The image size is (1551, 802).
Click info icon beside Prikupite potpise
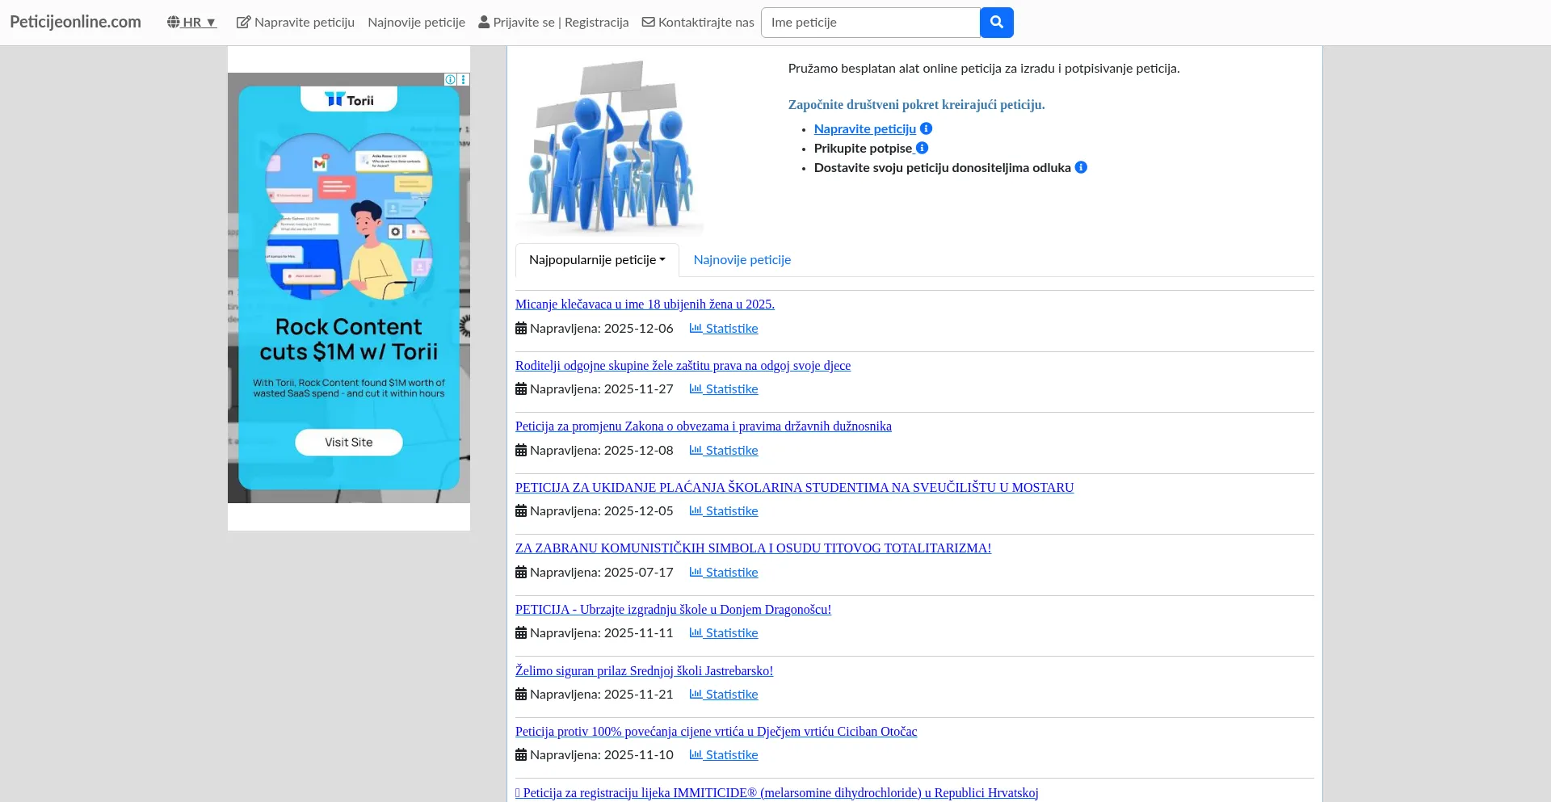[x=922, y=148]
